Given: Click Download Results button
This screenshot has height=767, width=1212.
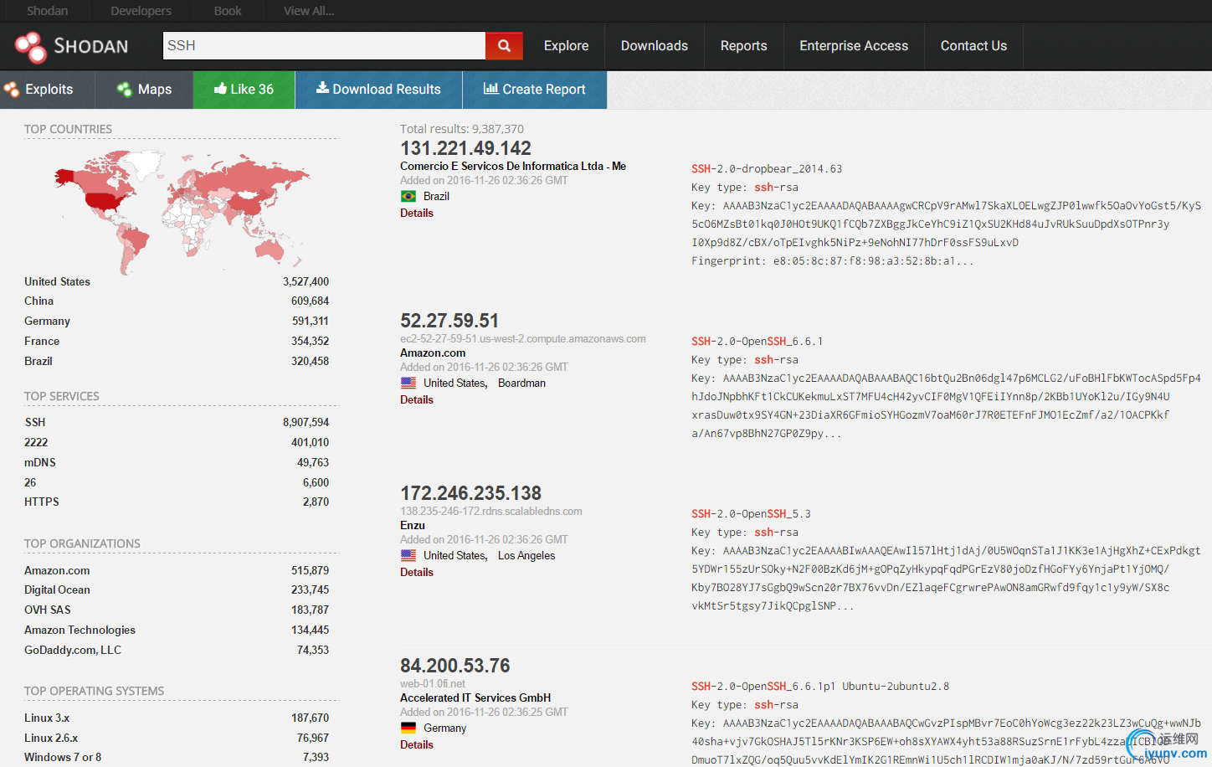Looking at the screenshot, I should [x=378, y=90].
